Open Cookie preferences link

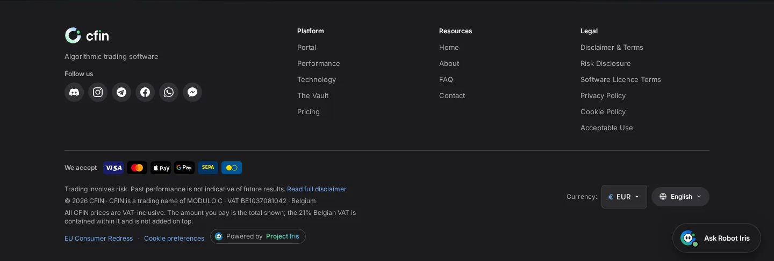[x=174, y=238]
